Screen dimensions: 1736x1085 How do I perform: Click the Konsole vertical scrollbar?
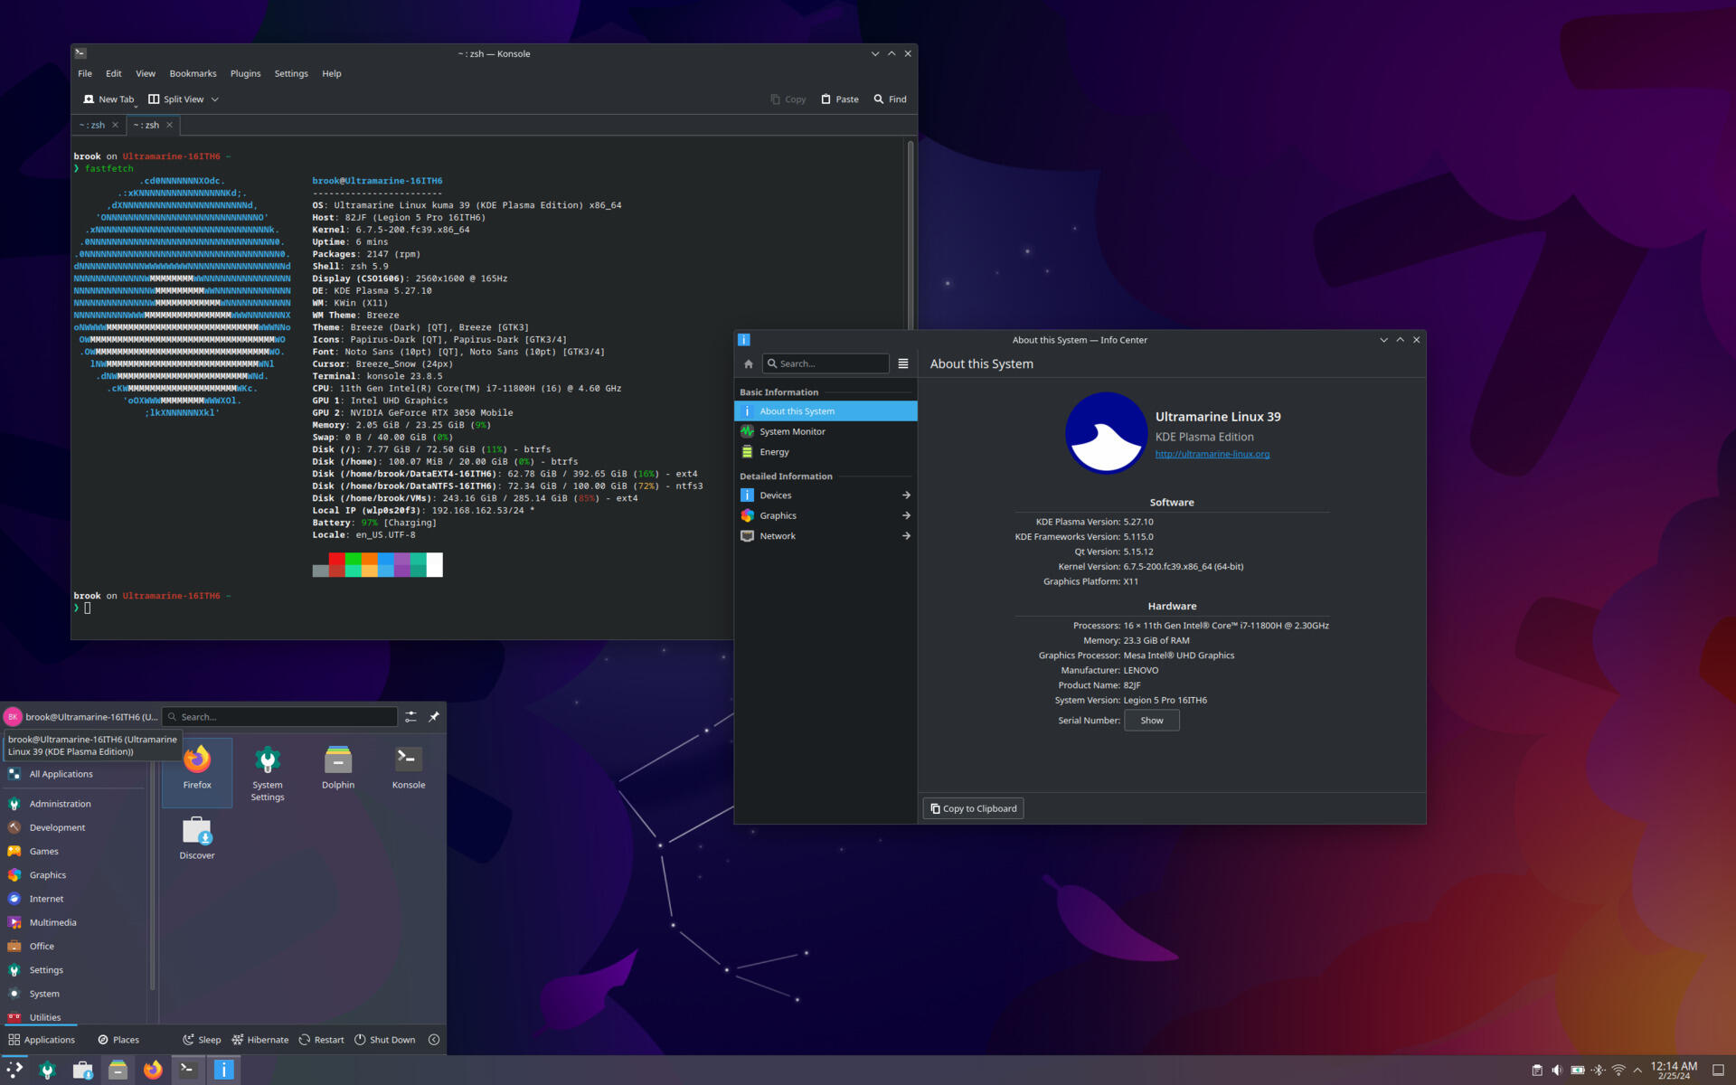tap(910, 235)
